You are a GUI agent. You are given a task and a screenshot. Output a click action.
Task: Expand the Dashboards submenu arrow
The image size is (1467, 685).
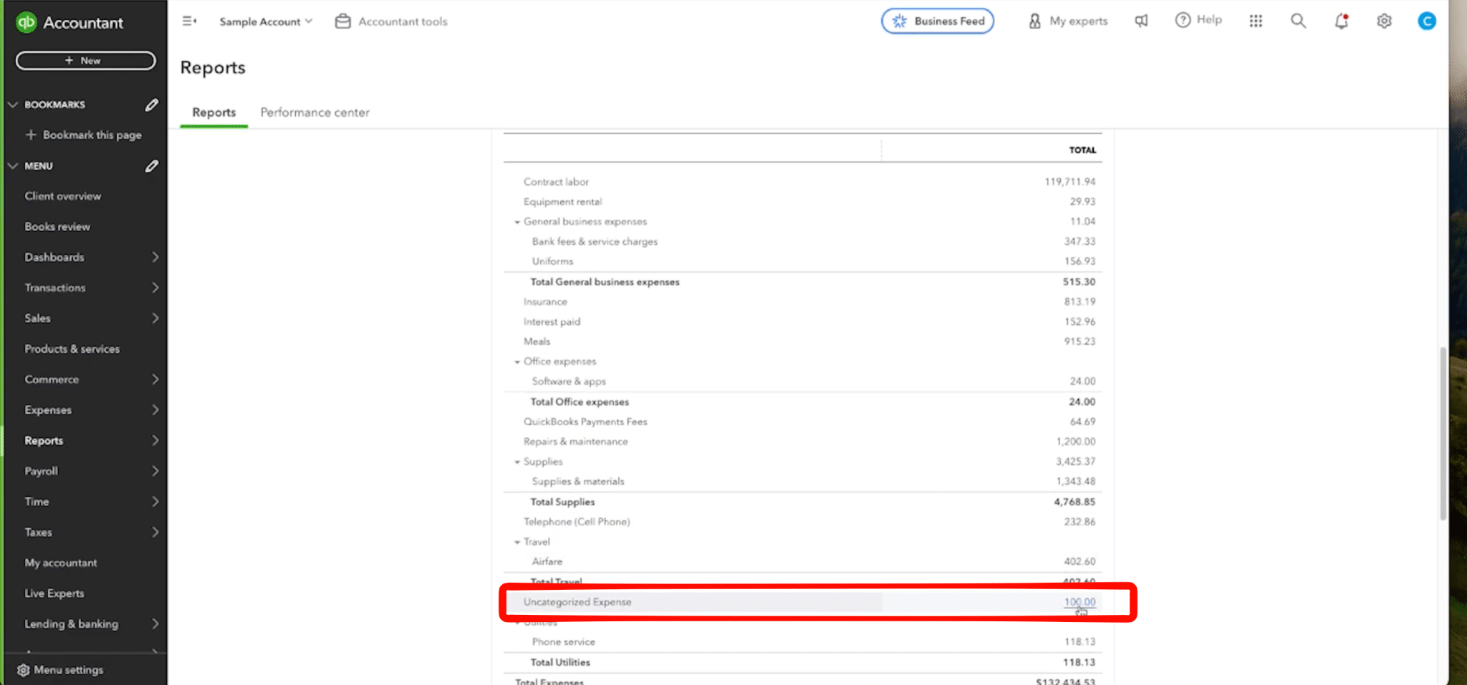click(x=155, y=257)
